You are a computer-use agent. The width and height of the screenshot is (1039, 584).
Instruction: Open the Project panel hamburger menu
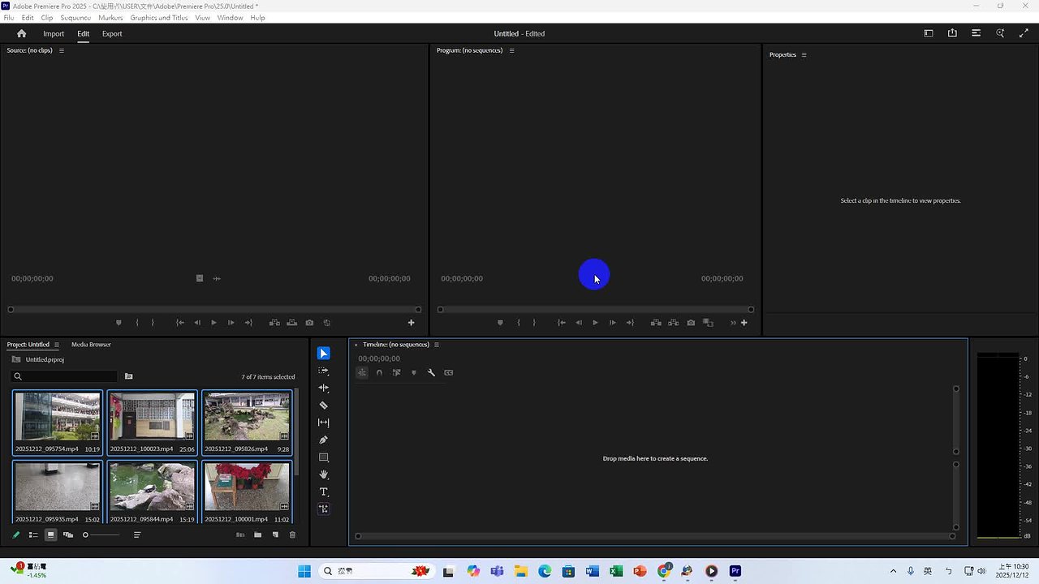(56, 345)
